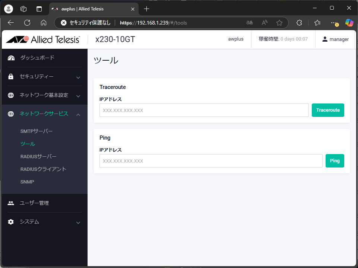Image resolution: width=358 pixels, height=268 pixels.
Task: Open the manager user account menu
Action: point(335,39)
